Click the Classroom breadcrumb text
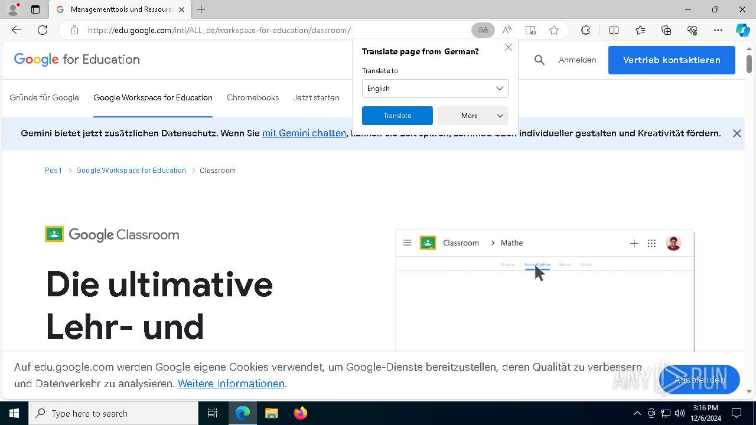756x425 pixels. (x=217, y=170)
